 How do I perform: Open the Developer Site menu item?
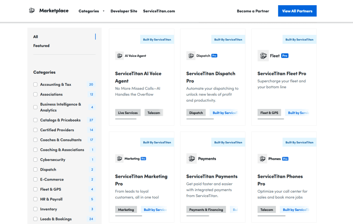coord(124,11)
